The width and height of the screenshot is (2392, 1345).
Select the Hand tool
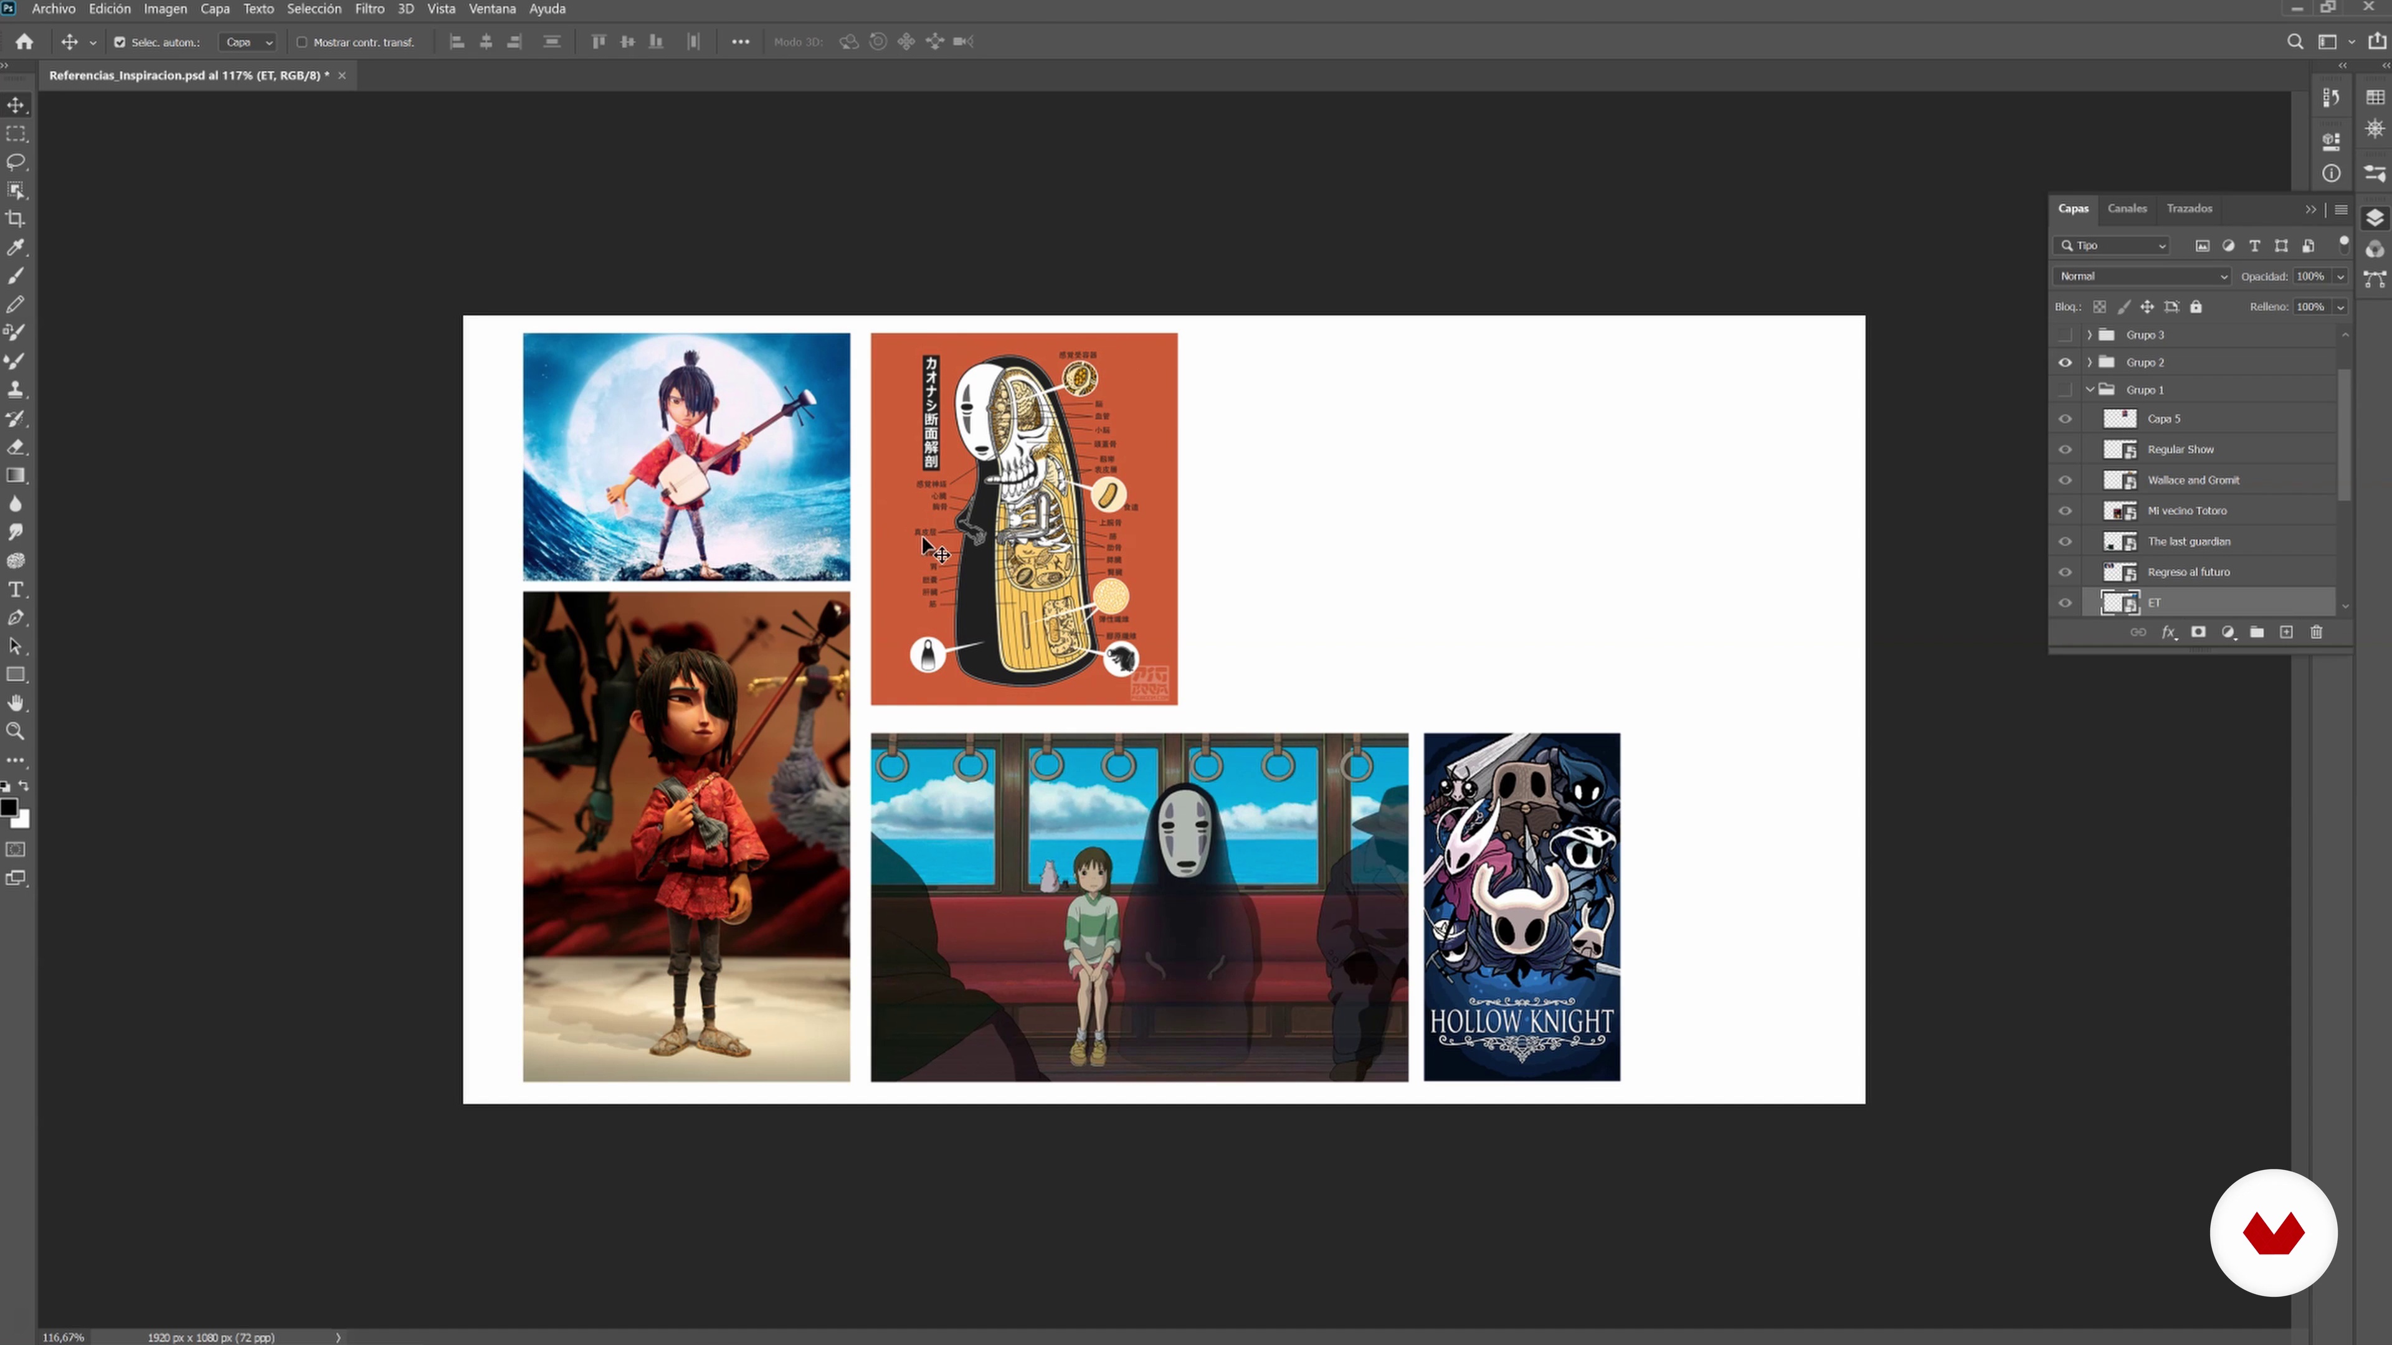coord(16,702)
